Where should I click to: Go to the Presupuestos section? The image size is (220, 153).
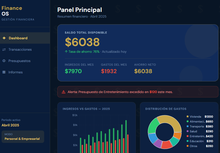point(25,61)
